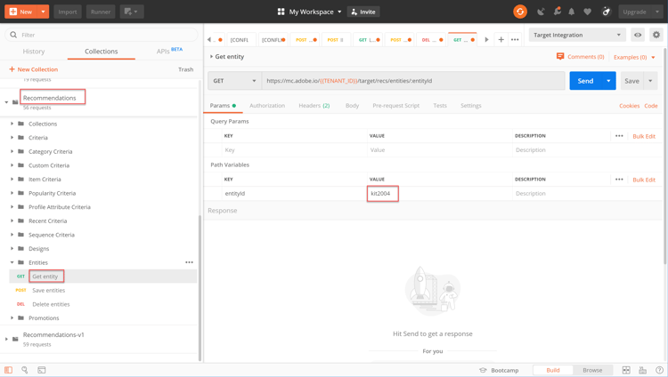Open the Authorization tab
The image size is (668, 377).
click(x=267, y=106)
